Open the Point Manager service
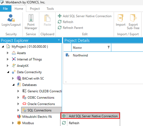The width and height of the screenshot is (143, 126). click(x=31, y=22)
